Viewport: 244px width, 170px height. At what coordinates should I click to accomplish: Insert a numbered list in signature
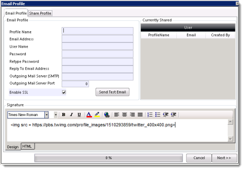(x=150, y=115)
